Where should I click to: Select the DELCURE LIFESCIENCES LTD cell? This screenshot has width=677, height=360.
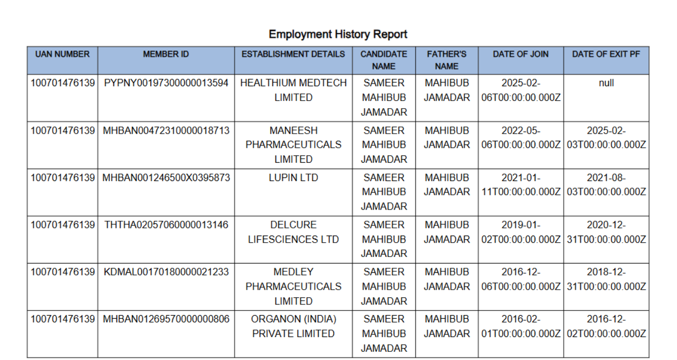pos(293,232)
